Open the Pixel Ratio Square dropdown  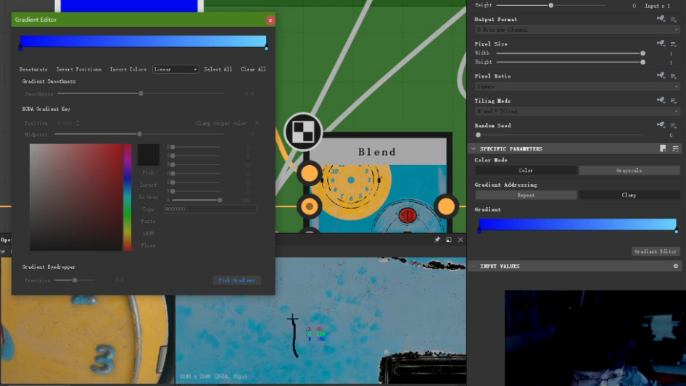click(x=577, y=87)
